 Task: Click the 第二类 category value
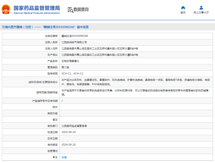pos(65,67)
